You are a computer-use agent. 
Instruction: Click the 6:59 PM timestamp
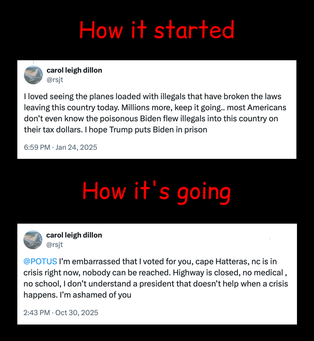tap(37, 147)
